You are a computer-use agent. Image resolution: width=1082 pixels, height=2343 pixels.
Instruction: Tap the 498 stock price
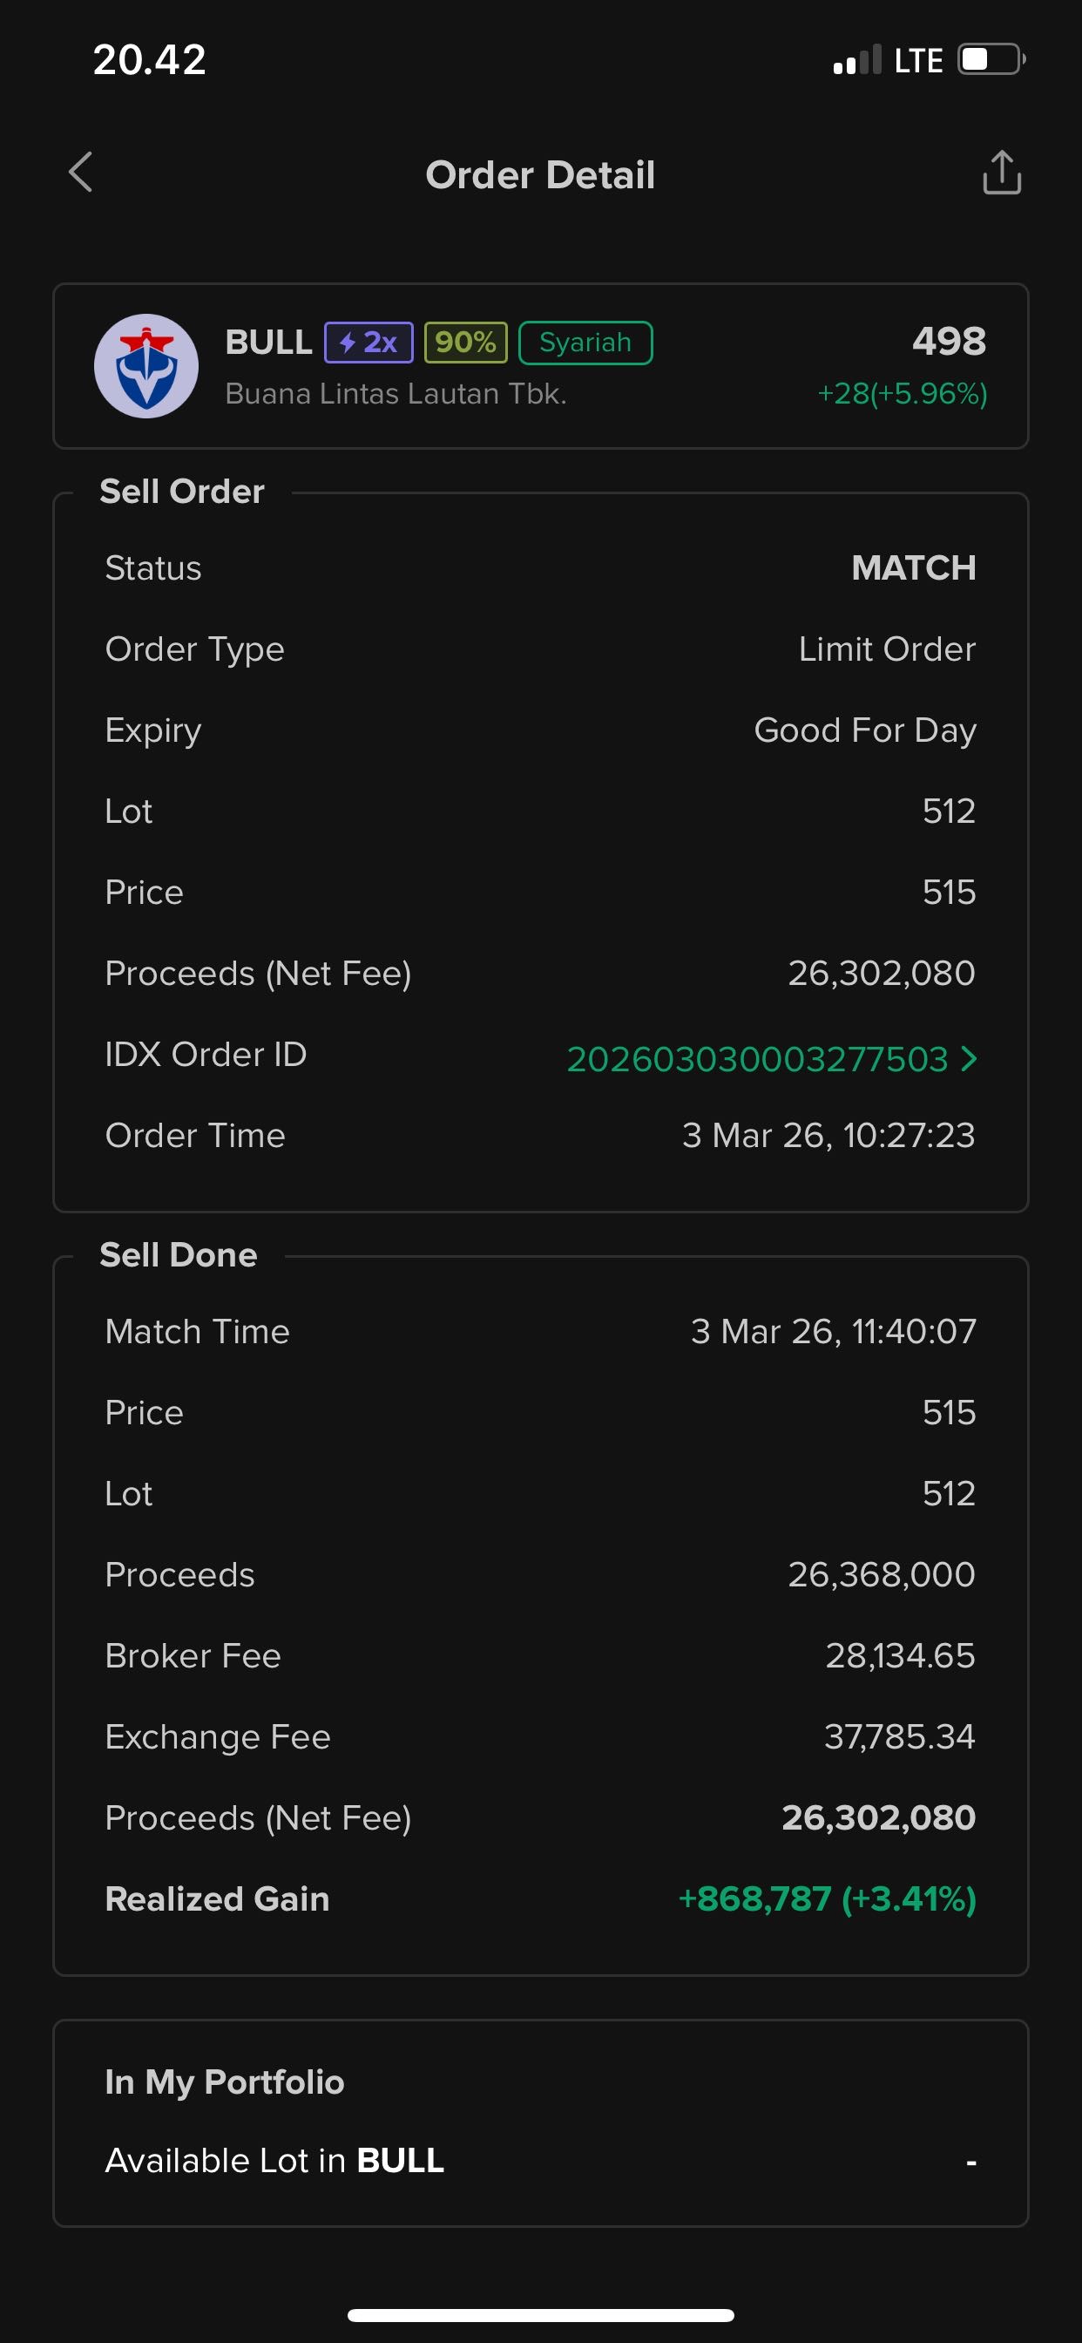coord(949,342)
